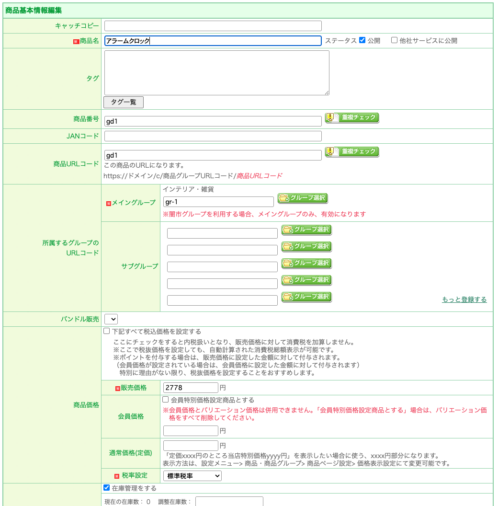This screenshot has width=498, height=506.
Task: Open グループ選択 for the first サブグループ row
Action: point(306,230)
